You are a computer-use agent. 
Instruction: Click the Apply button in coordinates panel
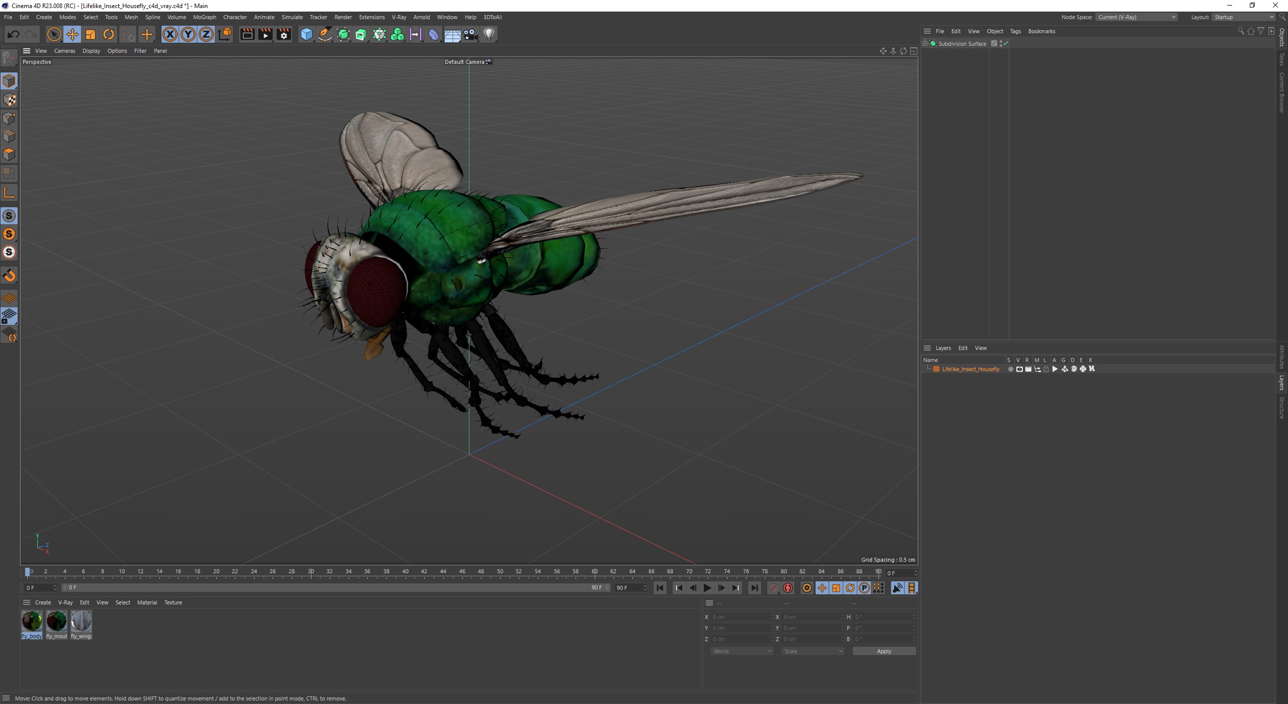pos(884,650)
